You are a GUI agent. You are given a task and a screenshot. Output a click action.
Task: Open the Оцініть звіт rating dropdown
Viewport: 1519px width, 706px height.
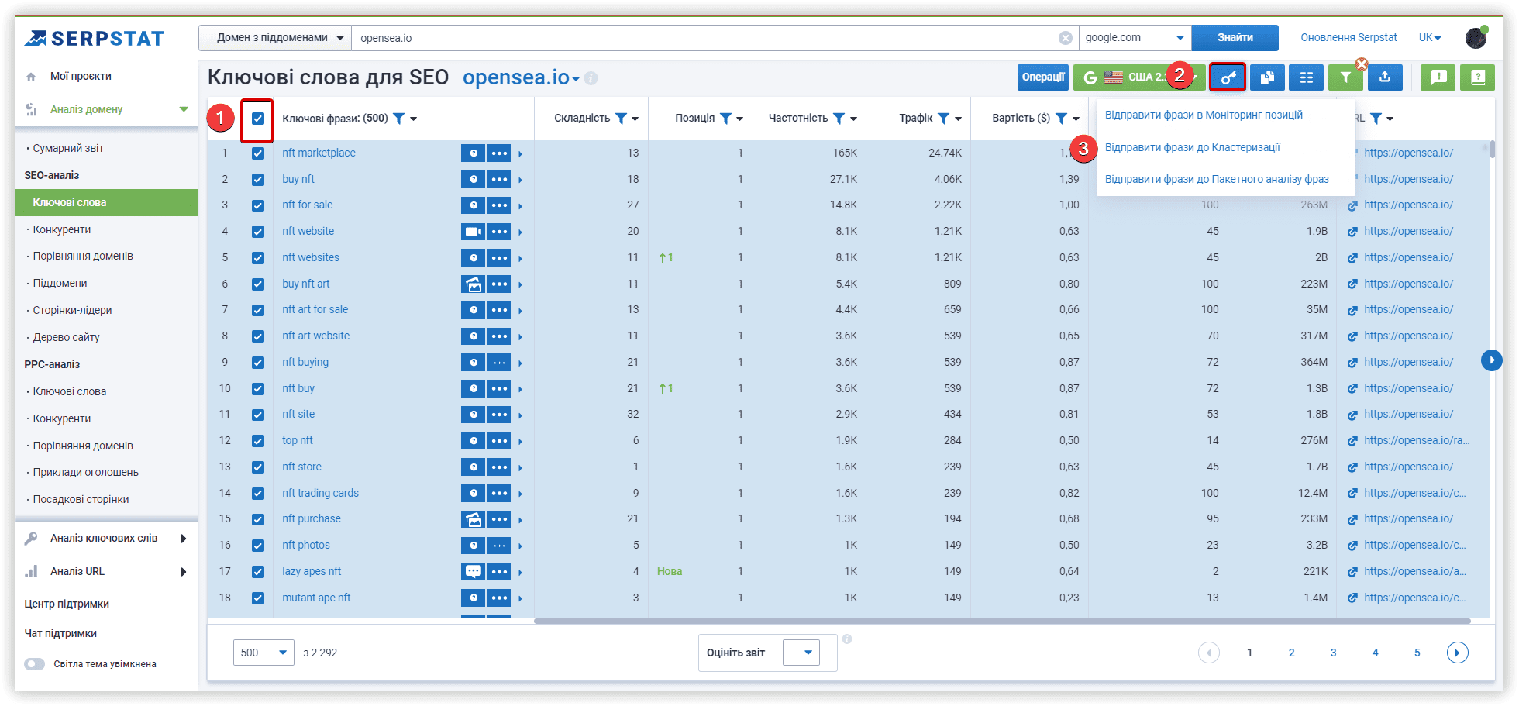(x=801, y=653)
